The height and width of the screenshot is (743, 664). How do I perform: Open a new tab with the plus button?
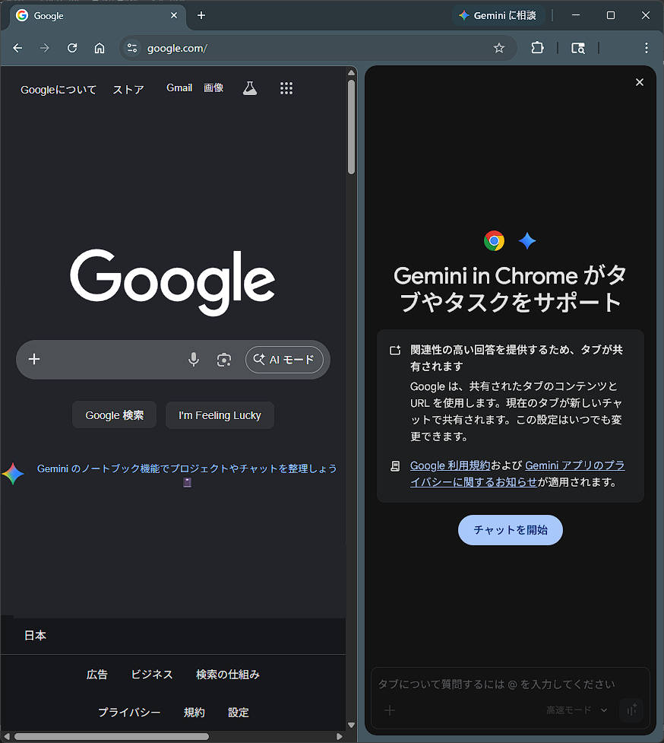pos(201,15)
